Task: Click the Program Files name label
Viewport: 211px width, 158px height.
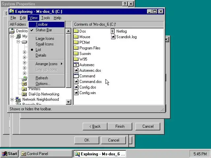Action: click(x=90, y=48)
